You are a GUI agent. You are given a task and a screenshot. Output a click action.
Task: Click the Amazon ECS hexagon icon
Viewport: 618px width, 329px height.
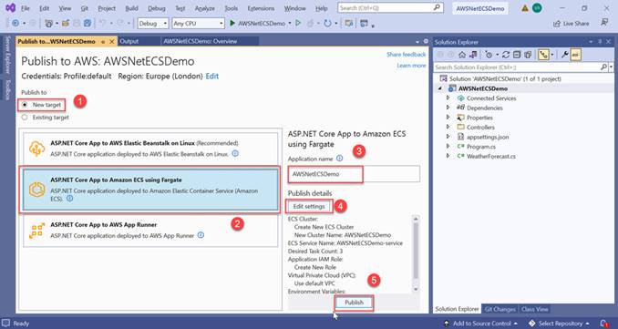click(x=36, y=190)
